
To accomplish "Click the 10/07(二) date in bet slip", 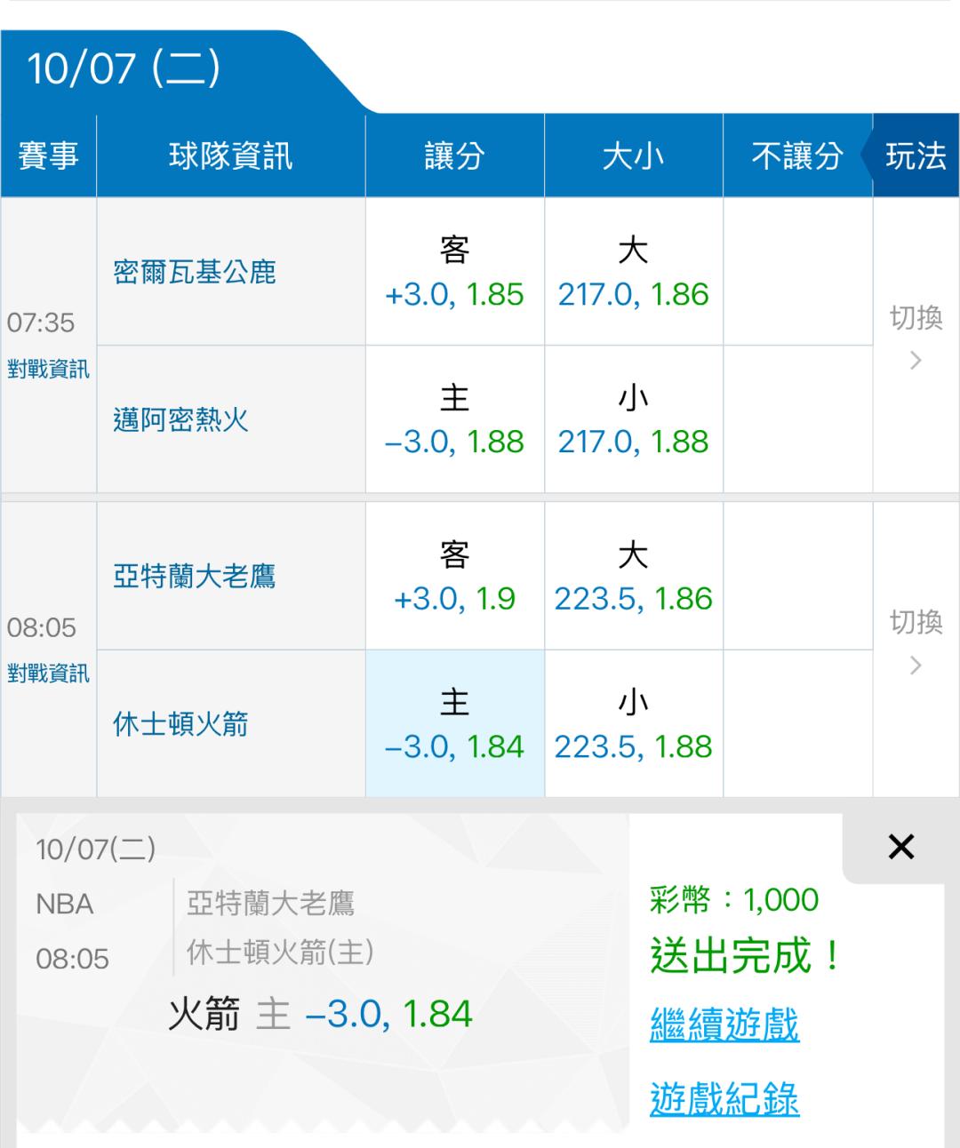I will [96, 849].
